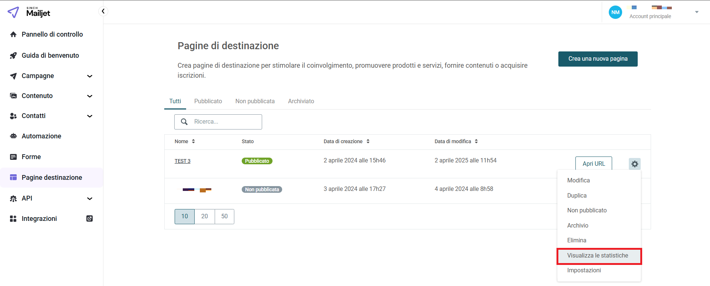This screenshot has width=710, height=286.
Task: Click '2 aprile 2024 alle 15h46' cell
Action: click(x=354, y=161)
